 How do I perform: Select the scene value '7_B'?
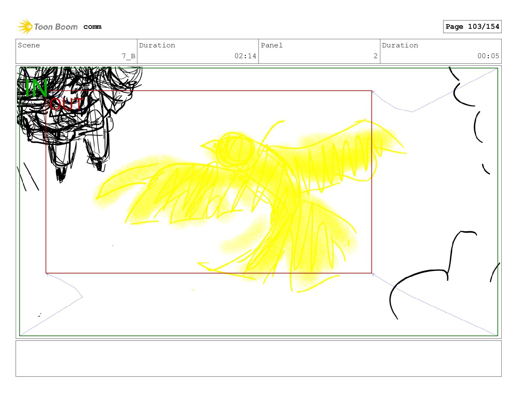(129, 56)
